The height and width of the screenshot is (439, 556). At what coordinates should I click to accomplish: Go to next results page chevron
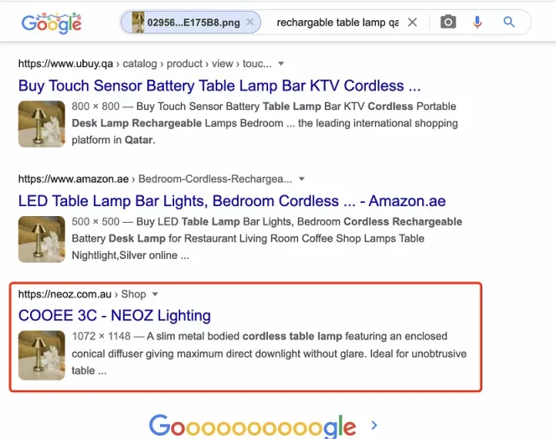[x=374, y=425]
